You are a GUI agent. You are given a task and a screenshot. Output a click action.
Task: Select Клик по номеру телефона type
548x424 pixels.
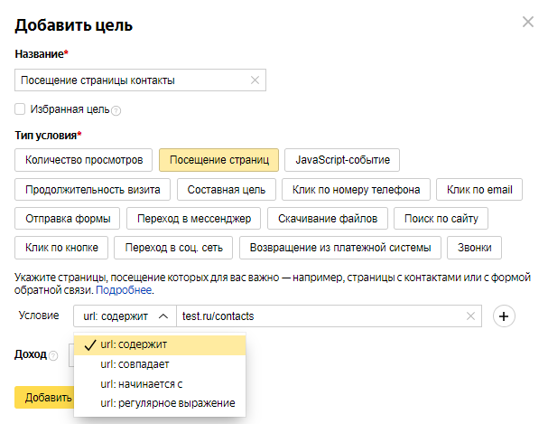356,190
